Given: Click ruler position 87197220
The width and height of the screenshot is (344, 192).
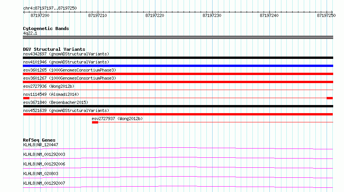Looking at the screenshot, I should 155,15.
